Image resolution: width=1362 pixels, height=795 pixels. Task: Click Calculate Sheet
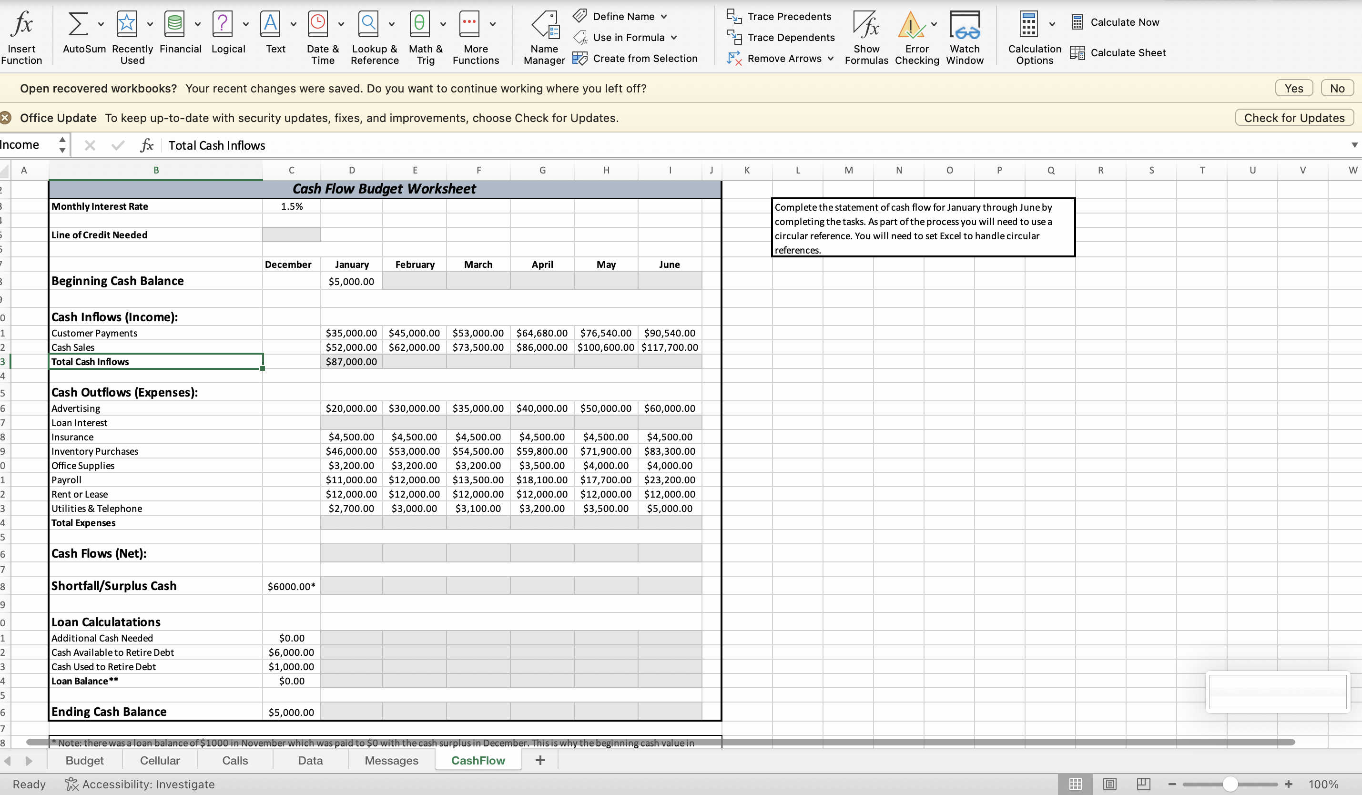point(1118,52)
